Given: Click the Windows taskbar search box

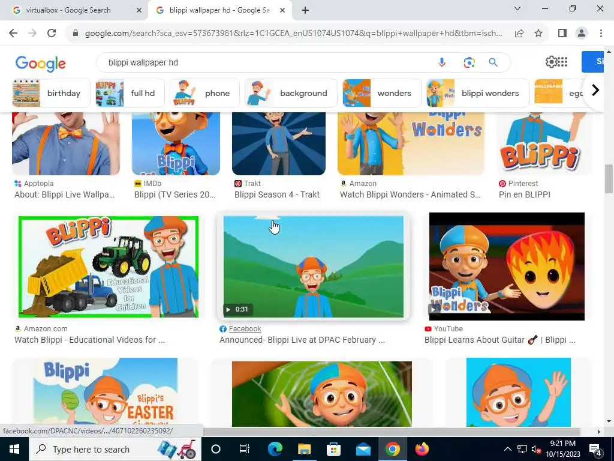Looking at the screenshot, I should coord(115,449).
